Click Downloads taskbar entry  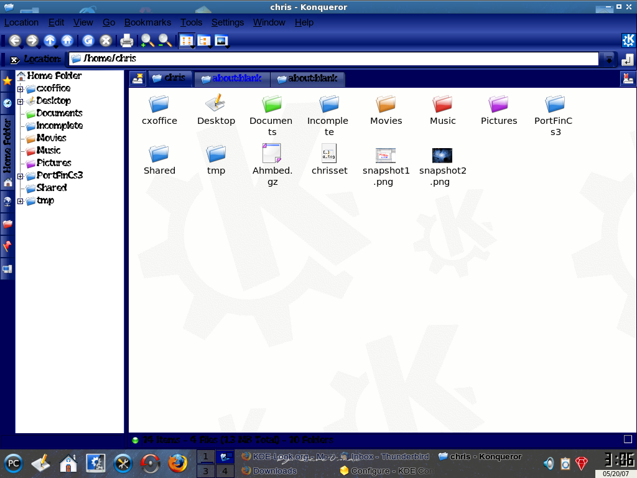[x=269, y=471]
